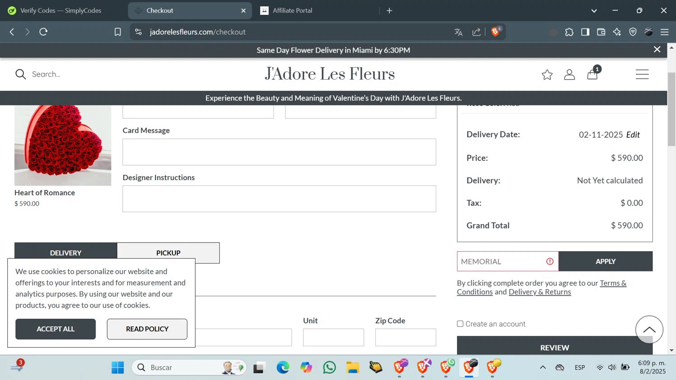Open WhatsApp from the taskbar
Viewport: 676px width, 380px height.
[329, 367]
